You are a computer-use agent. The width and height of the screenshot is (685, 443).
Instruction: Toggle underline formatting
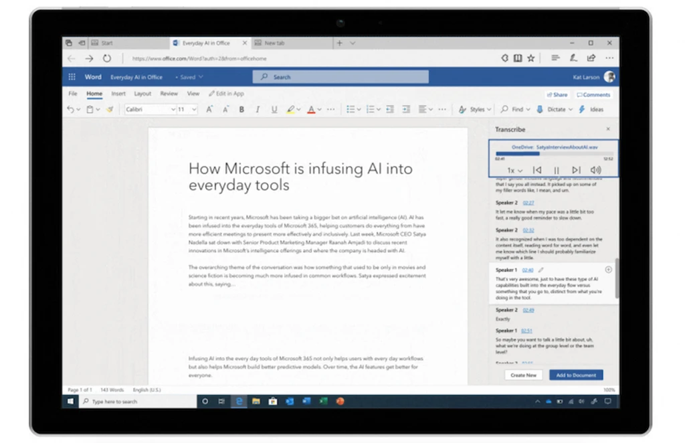(274, 110)
